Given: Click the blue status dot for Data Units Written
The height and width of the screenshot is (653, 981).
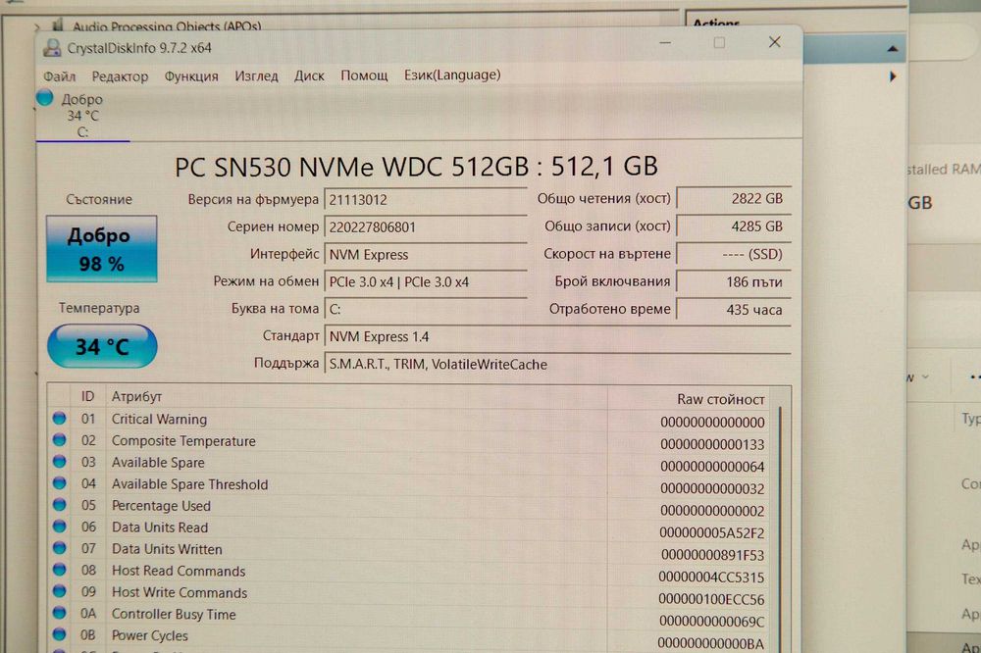Looking at the screenshot, I should 60,548.
